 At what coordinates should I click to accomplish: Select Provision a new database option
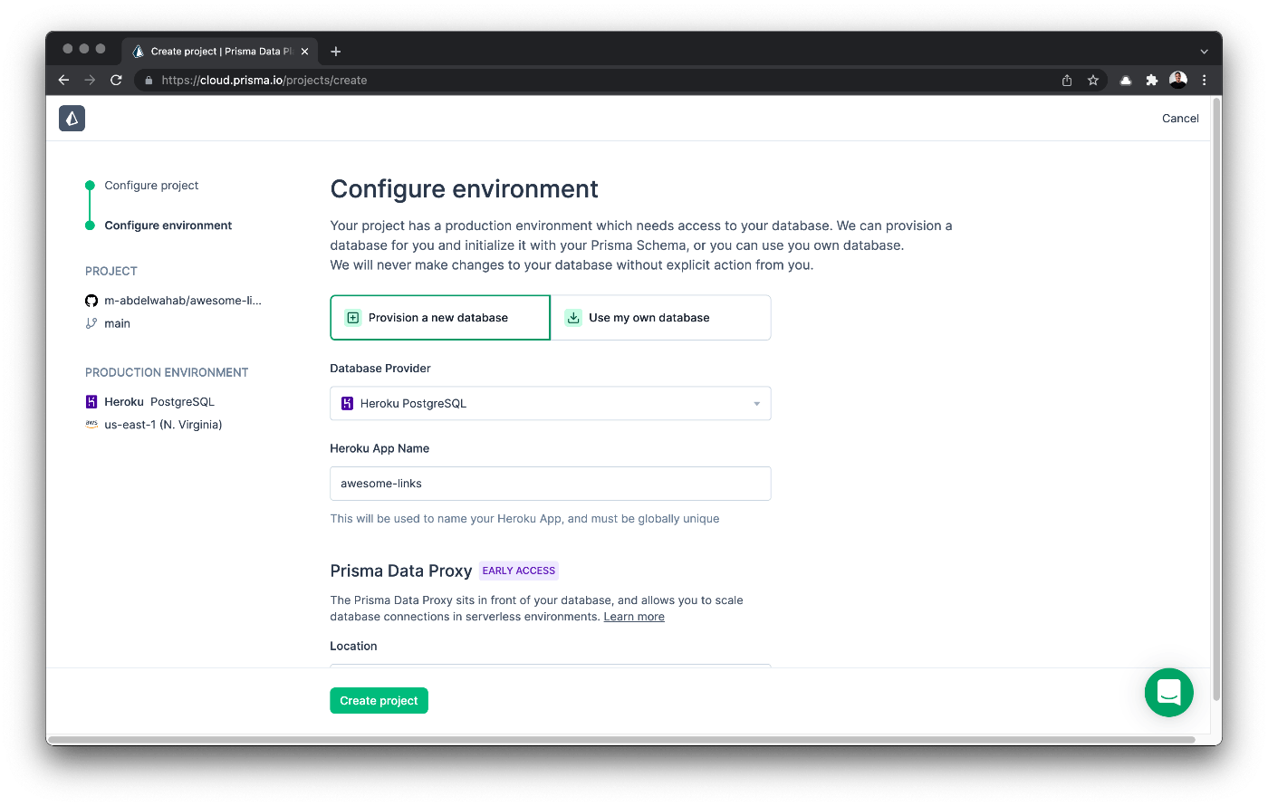pos(440,318)
